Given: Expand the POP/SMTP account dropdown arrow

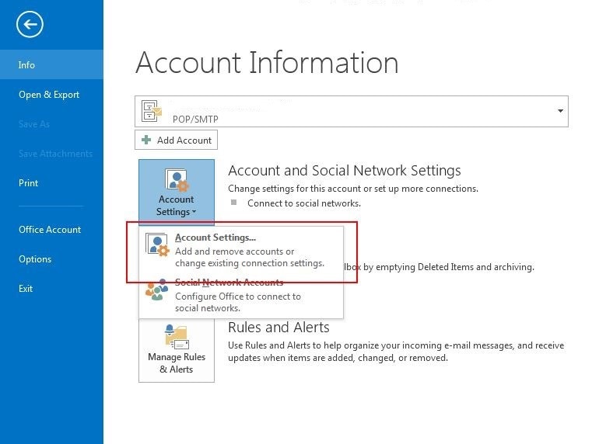Looking at the screenshot, I should 560,111.
